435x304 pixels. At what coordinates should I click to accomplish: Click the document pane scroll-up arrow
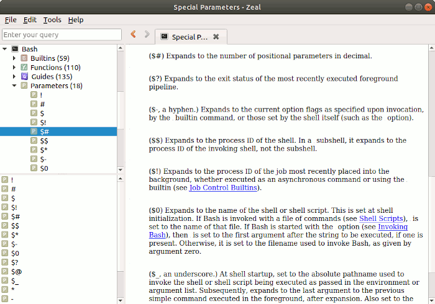(432, 48)
